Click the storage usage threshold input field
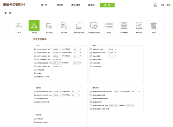 tap(111, 56)
